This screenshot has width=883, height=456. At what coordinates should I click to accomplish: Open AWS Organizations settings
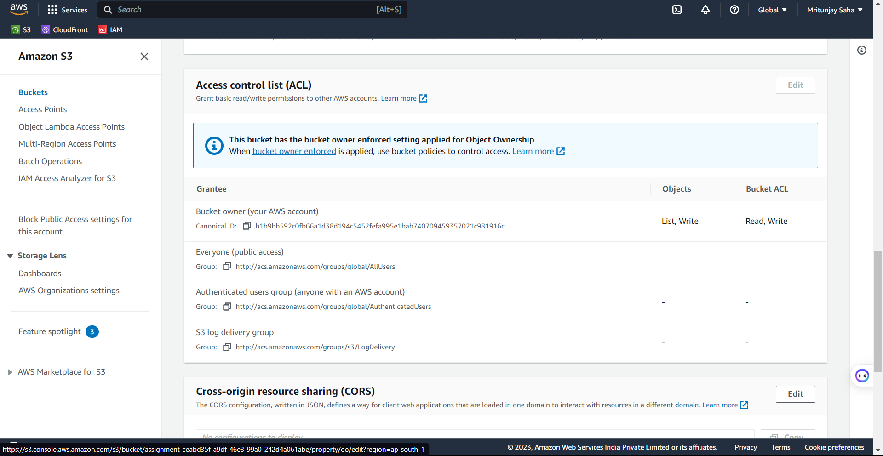click(69, 291)
